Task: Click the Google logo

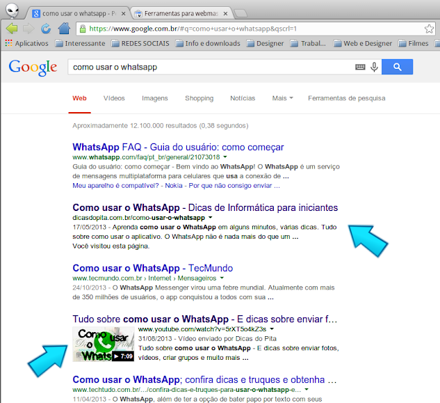Action: point(33,68)
